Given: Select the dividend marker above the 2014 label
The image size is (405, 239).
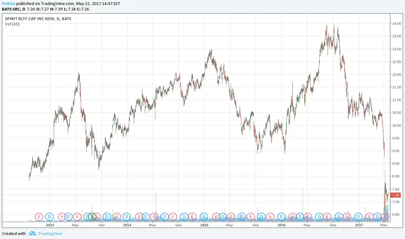Looking at the screenshot, I should click(x=126, y=216).
